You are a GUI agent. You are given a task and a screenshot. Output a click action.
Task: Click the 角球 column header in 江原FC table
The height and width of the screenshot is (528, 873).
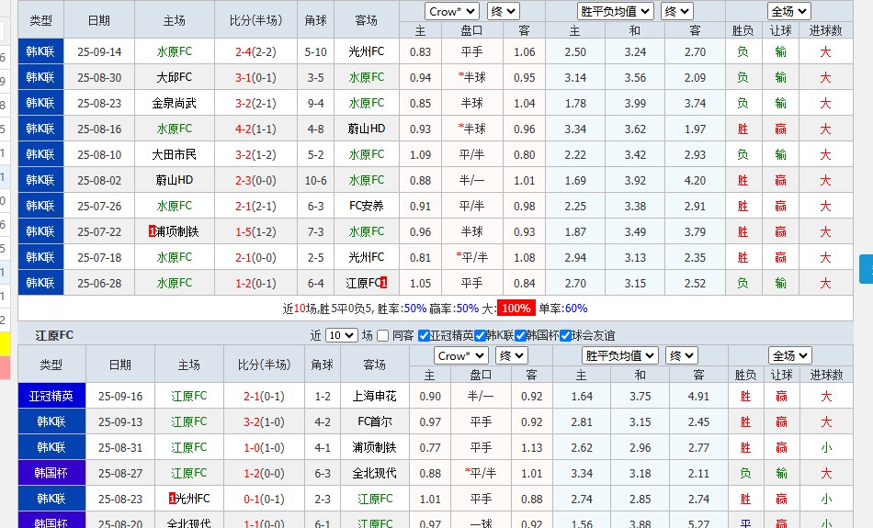[322, 365]
